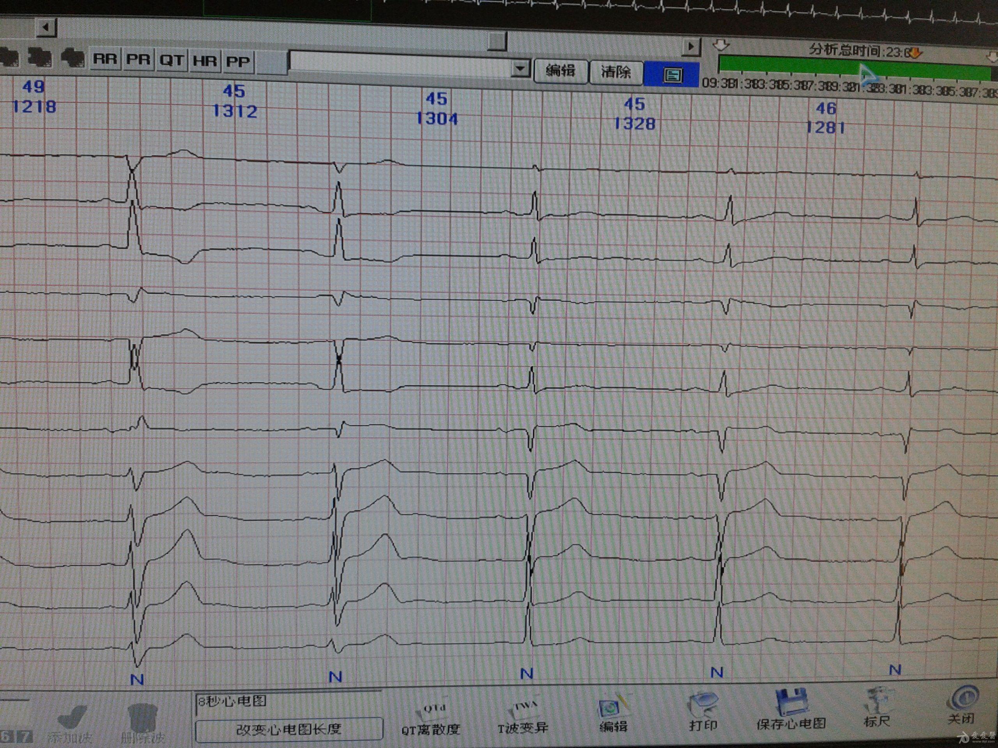Click the horizontal scrollbar thumb at top

coord(498,42)
